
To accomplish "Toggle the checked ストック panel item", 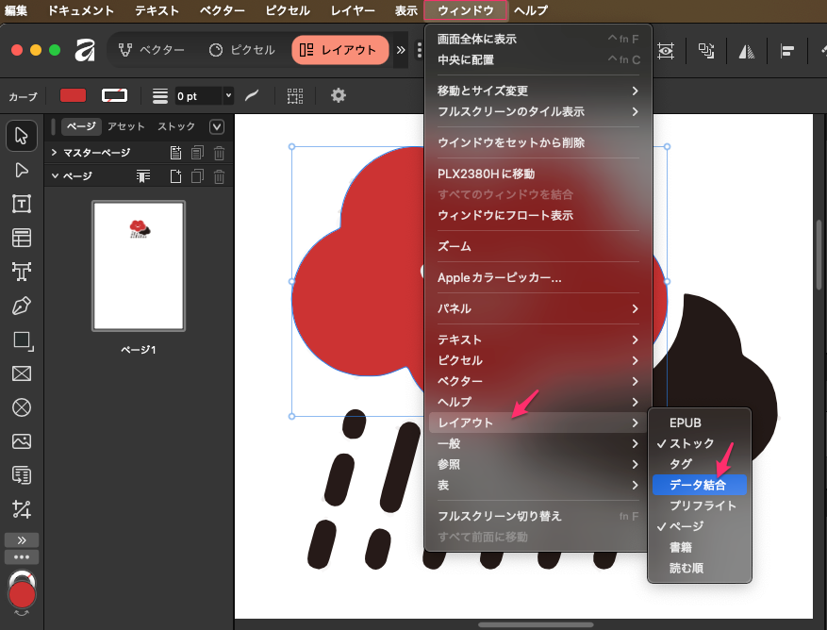I will [x=691, y=443].
